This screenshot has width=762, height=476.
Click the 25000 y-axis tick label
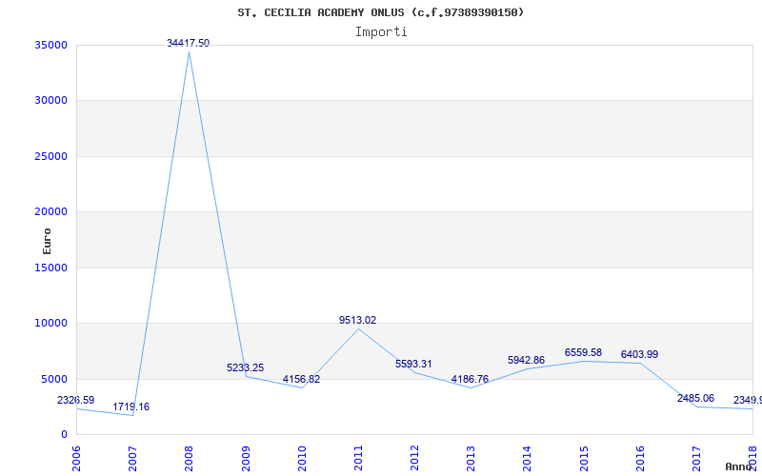click(51, 157)
